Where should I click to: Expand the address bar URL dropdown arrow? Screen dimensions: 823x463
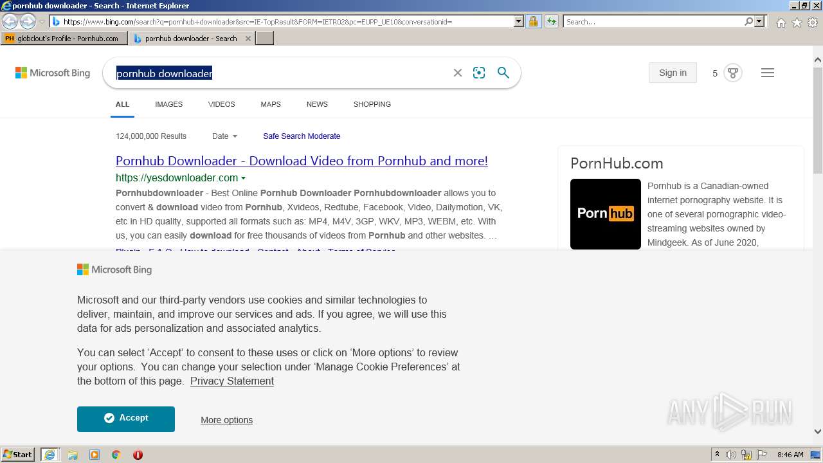pos(519,21)
